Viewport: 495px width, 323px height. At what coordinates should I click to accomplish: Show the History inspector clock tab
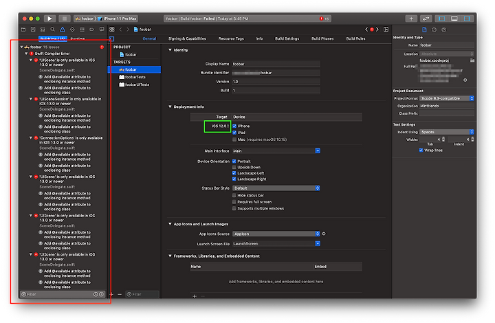(434, 30)
